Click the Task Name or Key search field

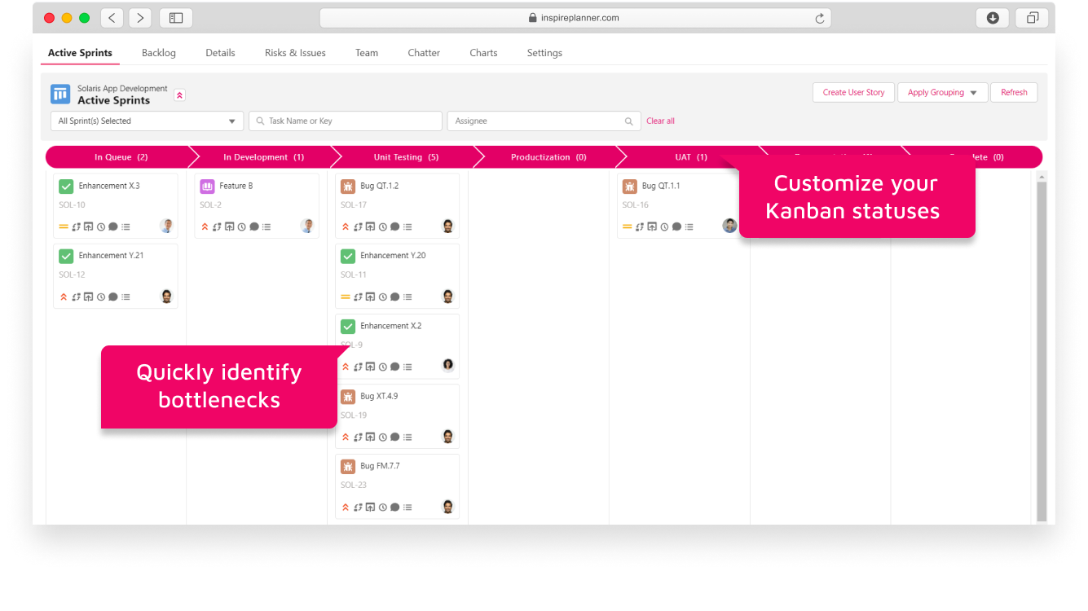[346, 121]
